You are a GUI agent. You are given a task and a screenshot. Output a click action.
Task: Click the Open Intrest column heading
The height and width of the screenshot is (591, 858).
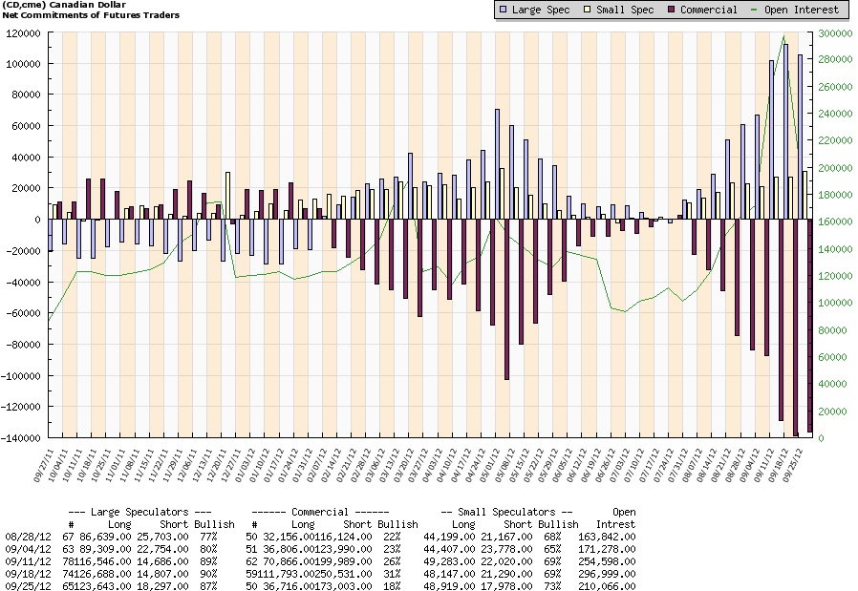(618, 518)
